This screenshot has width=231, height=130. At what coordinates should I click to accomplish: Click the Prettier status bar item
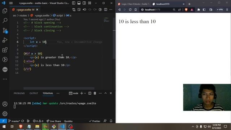point(95,121)
